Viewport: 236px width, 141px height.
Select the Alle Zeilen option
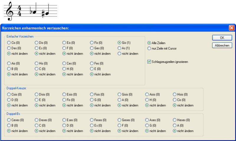(x=149, y=43)
